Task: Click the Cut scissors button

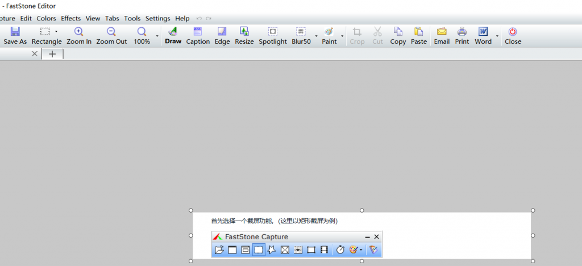Action: click(x=377, y=36)
